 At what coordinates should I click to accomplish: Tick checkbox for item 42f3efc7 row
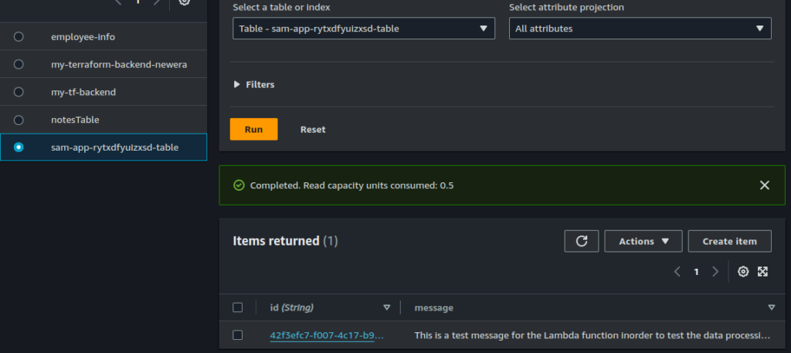click(238, 335)
